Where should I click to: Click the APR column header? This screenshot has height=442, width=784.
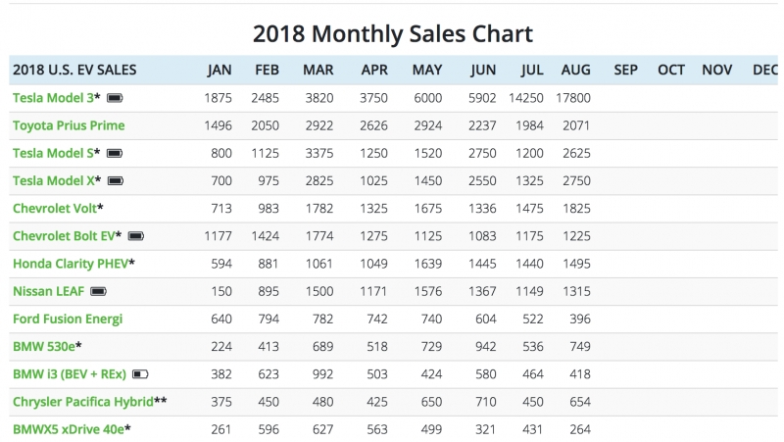pos(374,70)
